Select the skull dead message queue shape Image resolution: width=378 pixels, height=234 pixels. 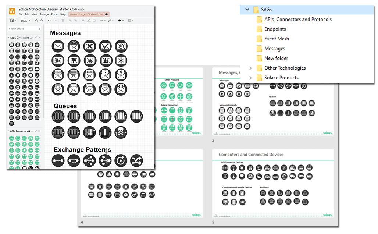point(121,132)
